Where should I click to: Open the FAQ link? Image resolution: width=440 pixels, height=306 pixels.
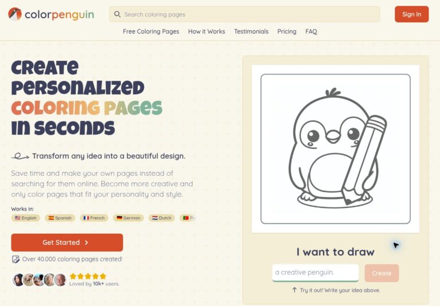311,32
